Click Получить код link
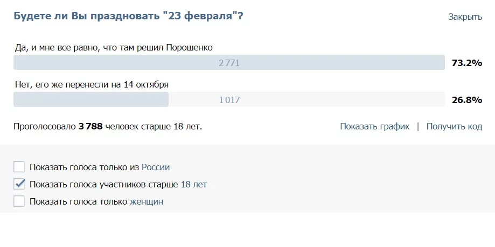The image size is (495, 247). tap(454, 126)
